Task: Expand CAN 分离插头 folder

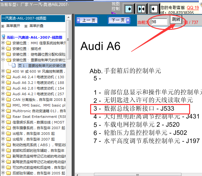Action: pos(3,99)
